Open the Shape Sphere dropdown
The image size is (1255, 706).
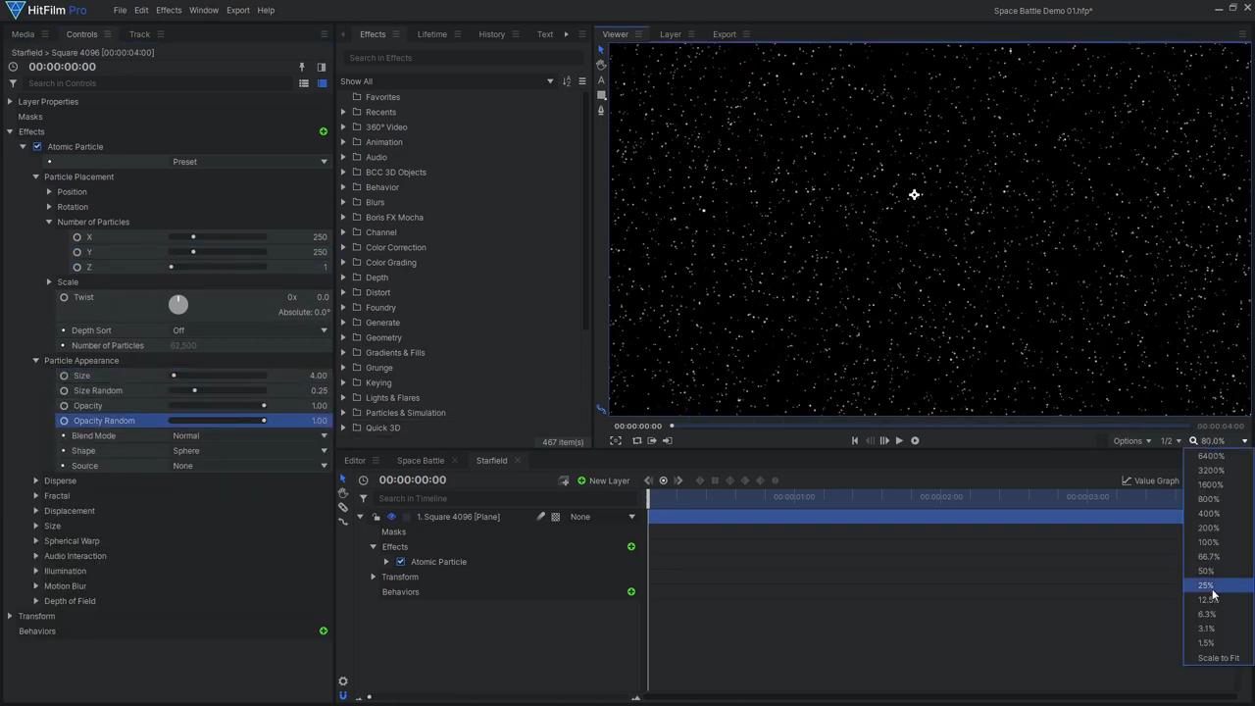coord(249,451)
